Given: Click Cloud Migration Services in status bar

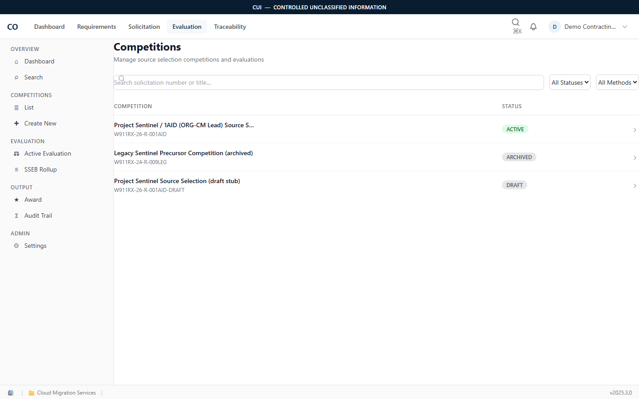Looking at the screenshot, I should point(67,393).
